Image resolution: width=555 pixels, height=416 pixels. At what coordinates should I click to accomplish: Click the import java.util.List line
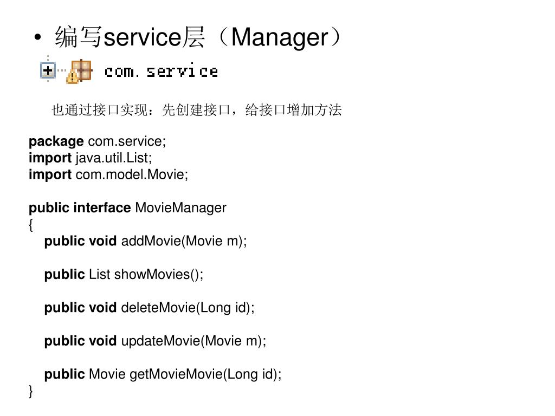coord(91,158)
